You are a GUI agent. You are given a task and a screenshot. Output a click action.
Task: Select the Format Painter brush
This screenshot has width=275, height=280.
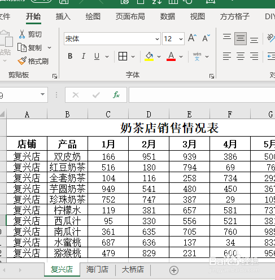coord(22,61)
